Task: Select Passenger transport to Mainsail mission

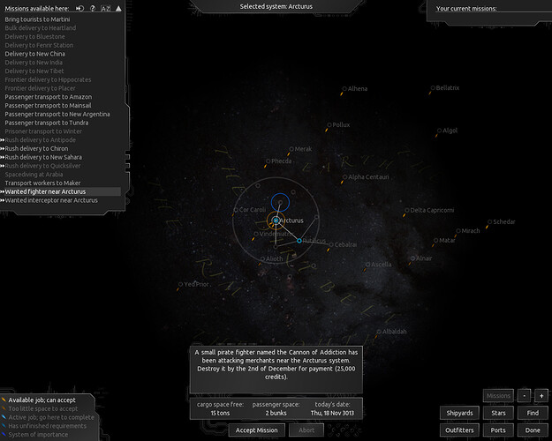Action: pos(48,106)
